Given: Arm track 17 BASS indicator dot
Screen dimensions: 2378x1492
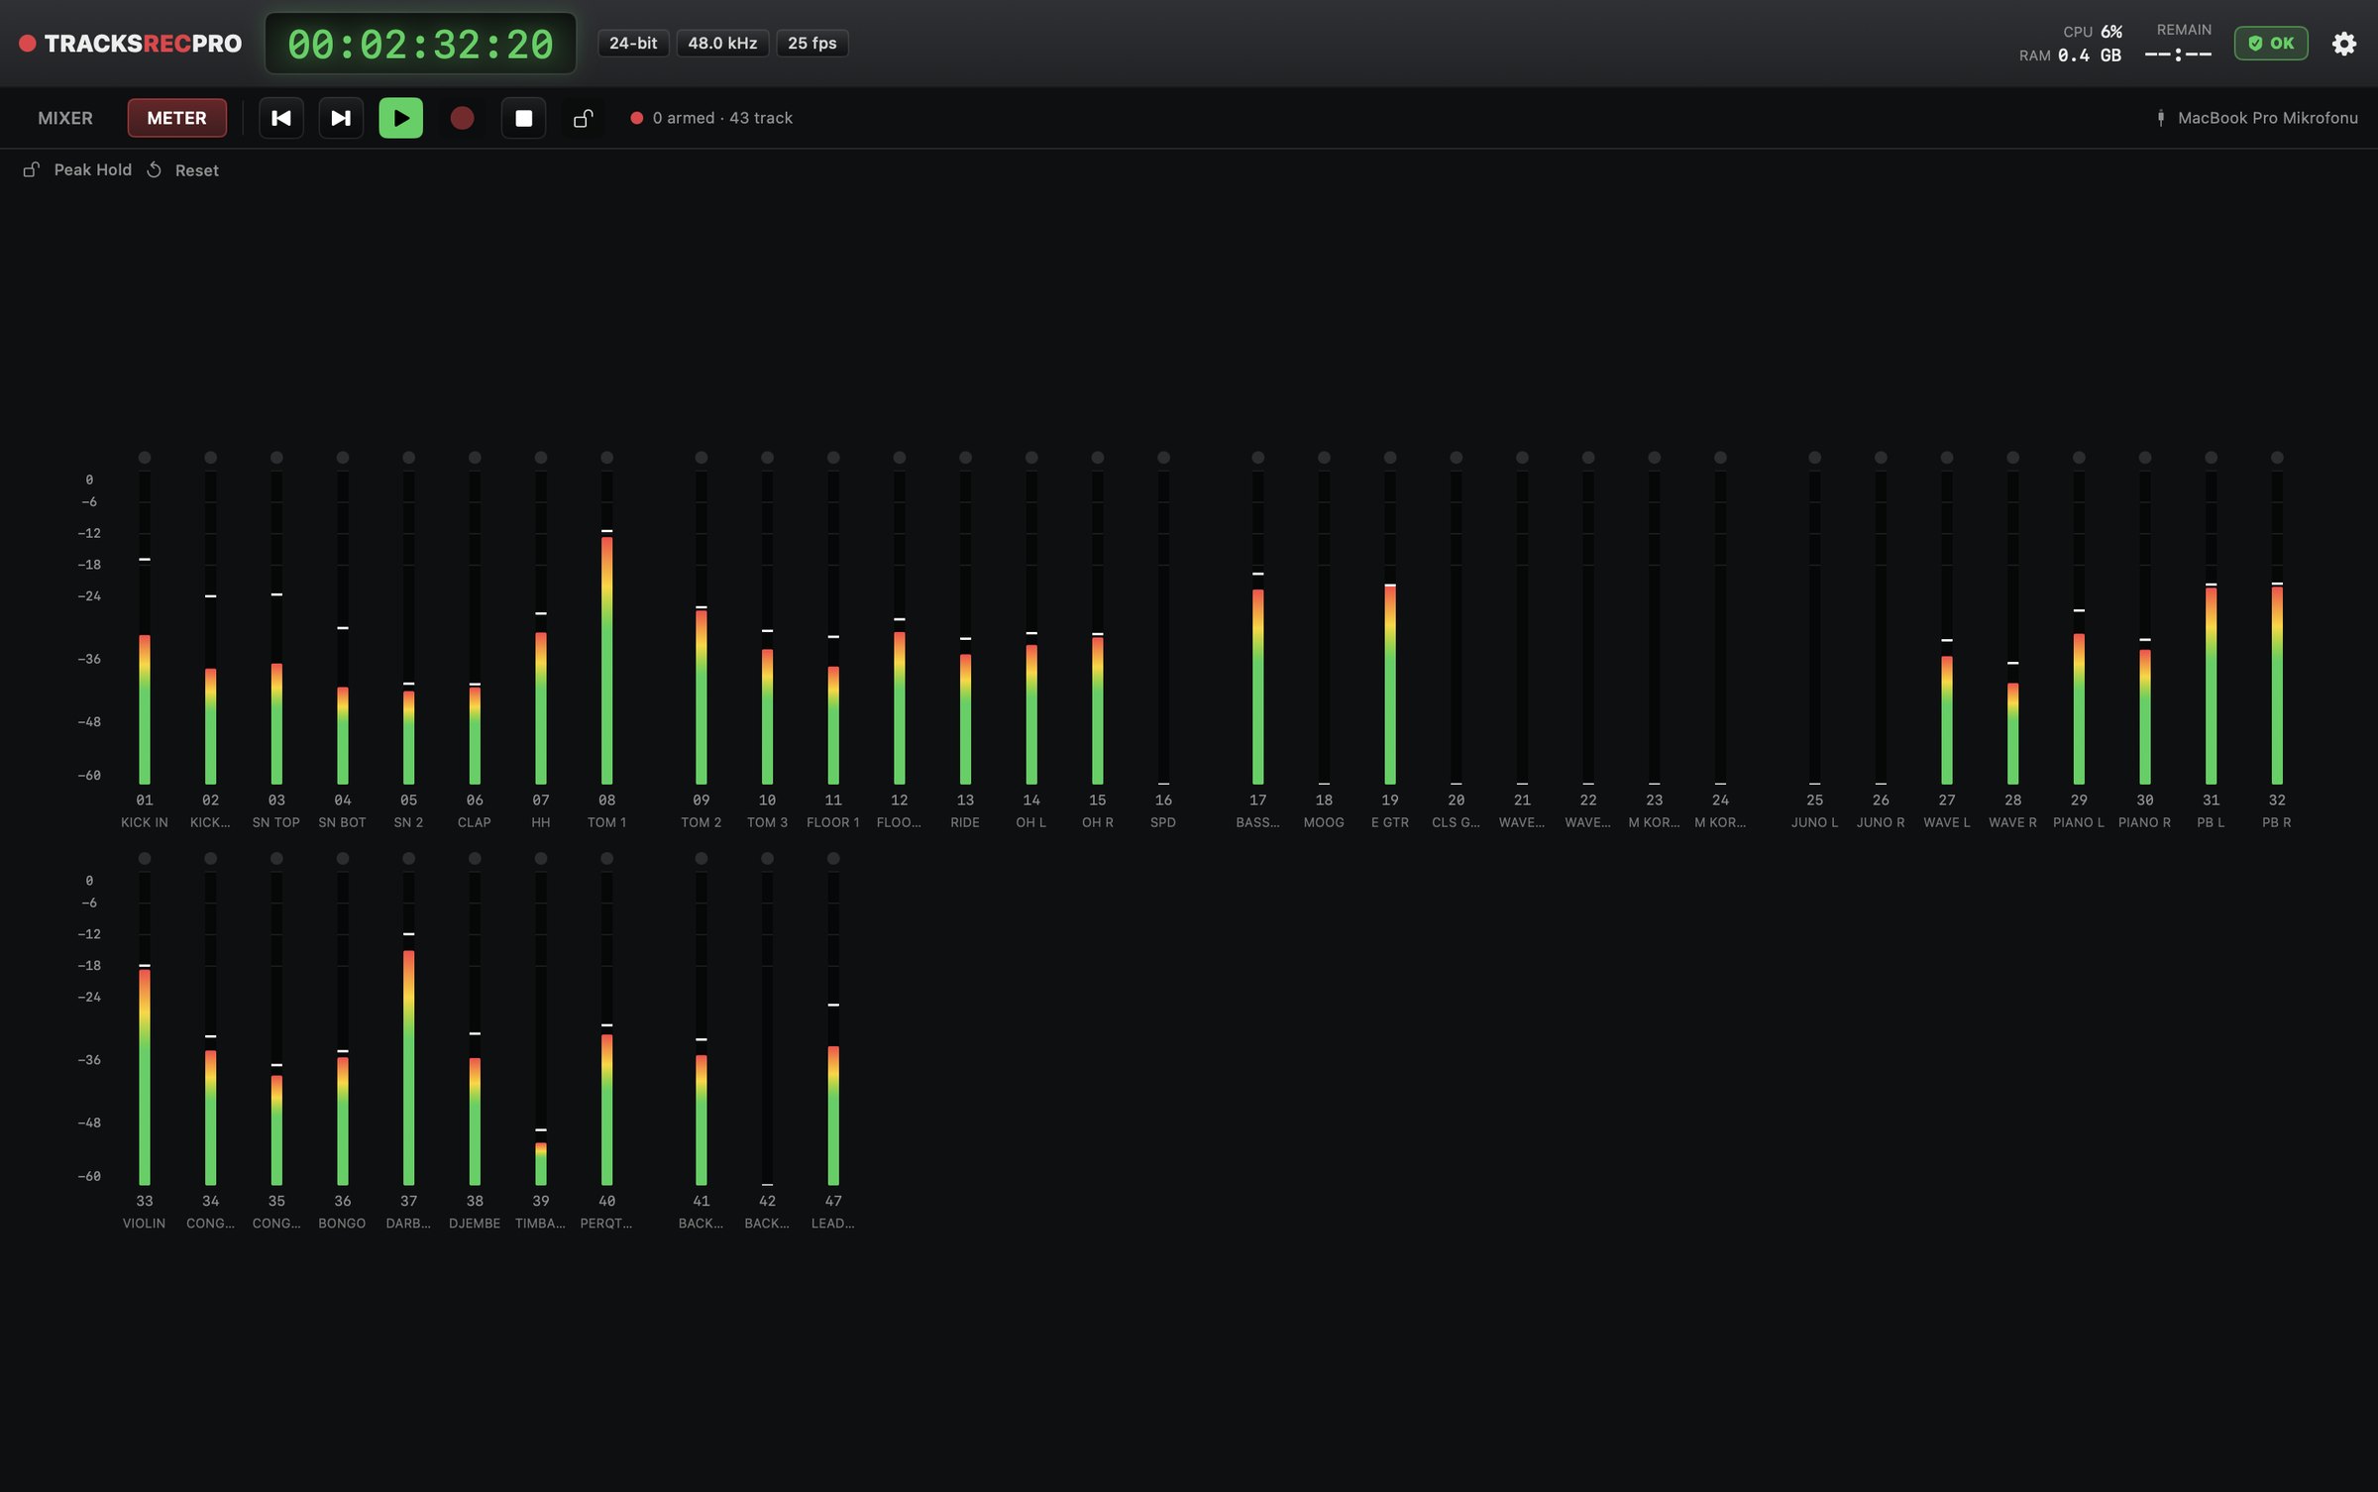Looking at the screenshot, I should [x=1258, y=457].
